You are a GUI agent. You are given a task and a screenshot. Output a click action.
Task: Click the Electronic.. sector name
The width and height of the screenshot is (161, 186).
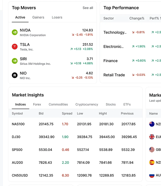113,46
